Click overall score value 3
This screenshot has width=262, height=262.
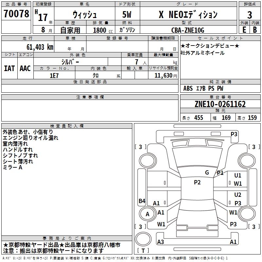click(250, 15)
